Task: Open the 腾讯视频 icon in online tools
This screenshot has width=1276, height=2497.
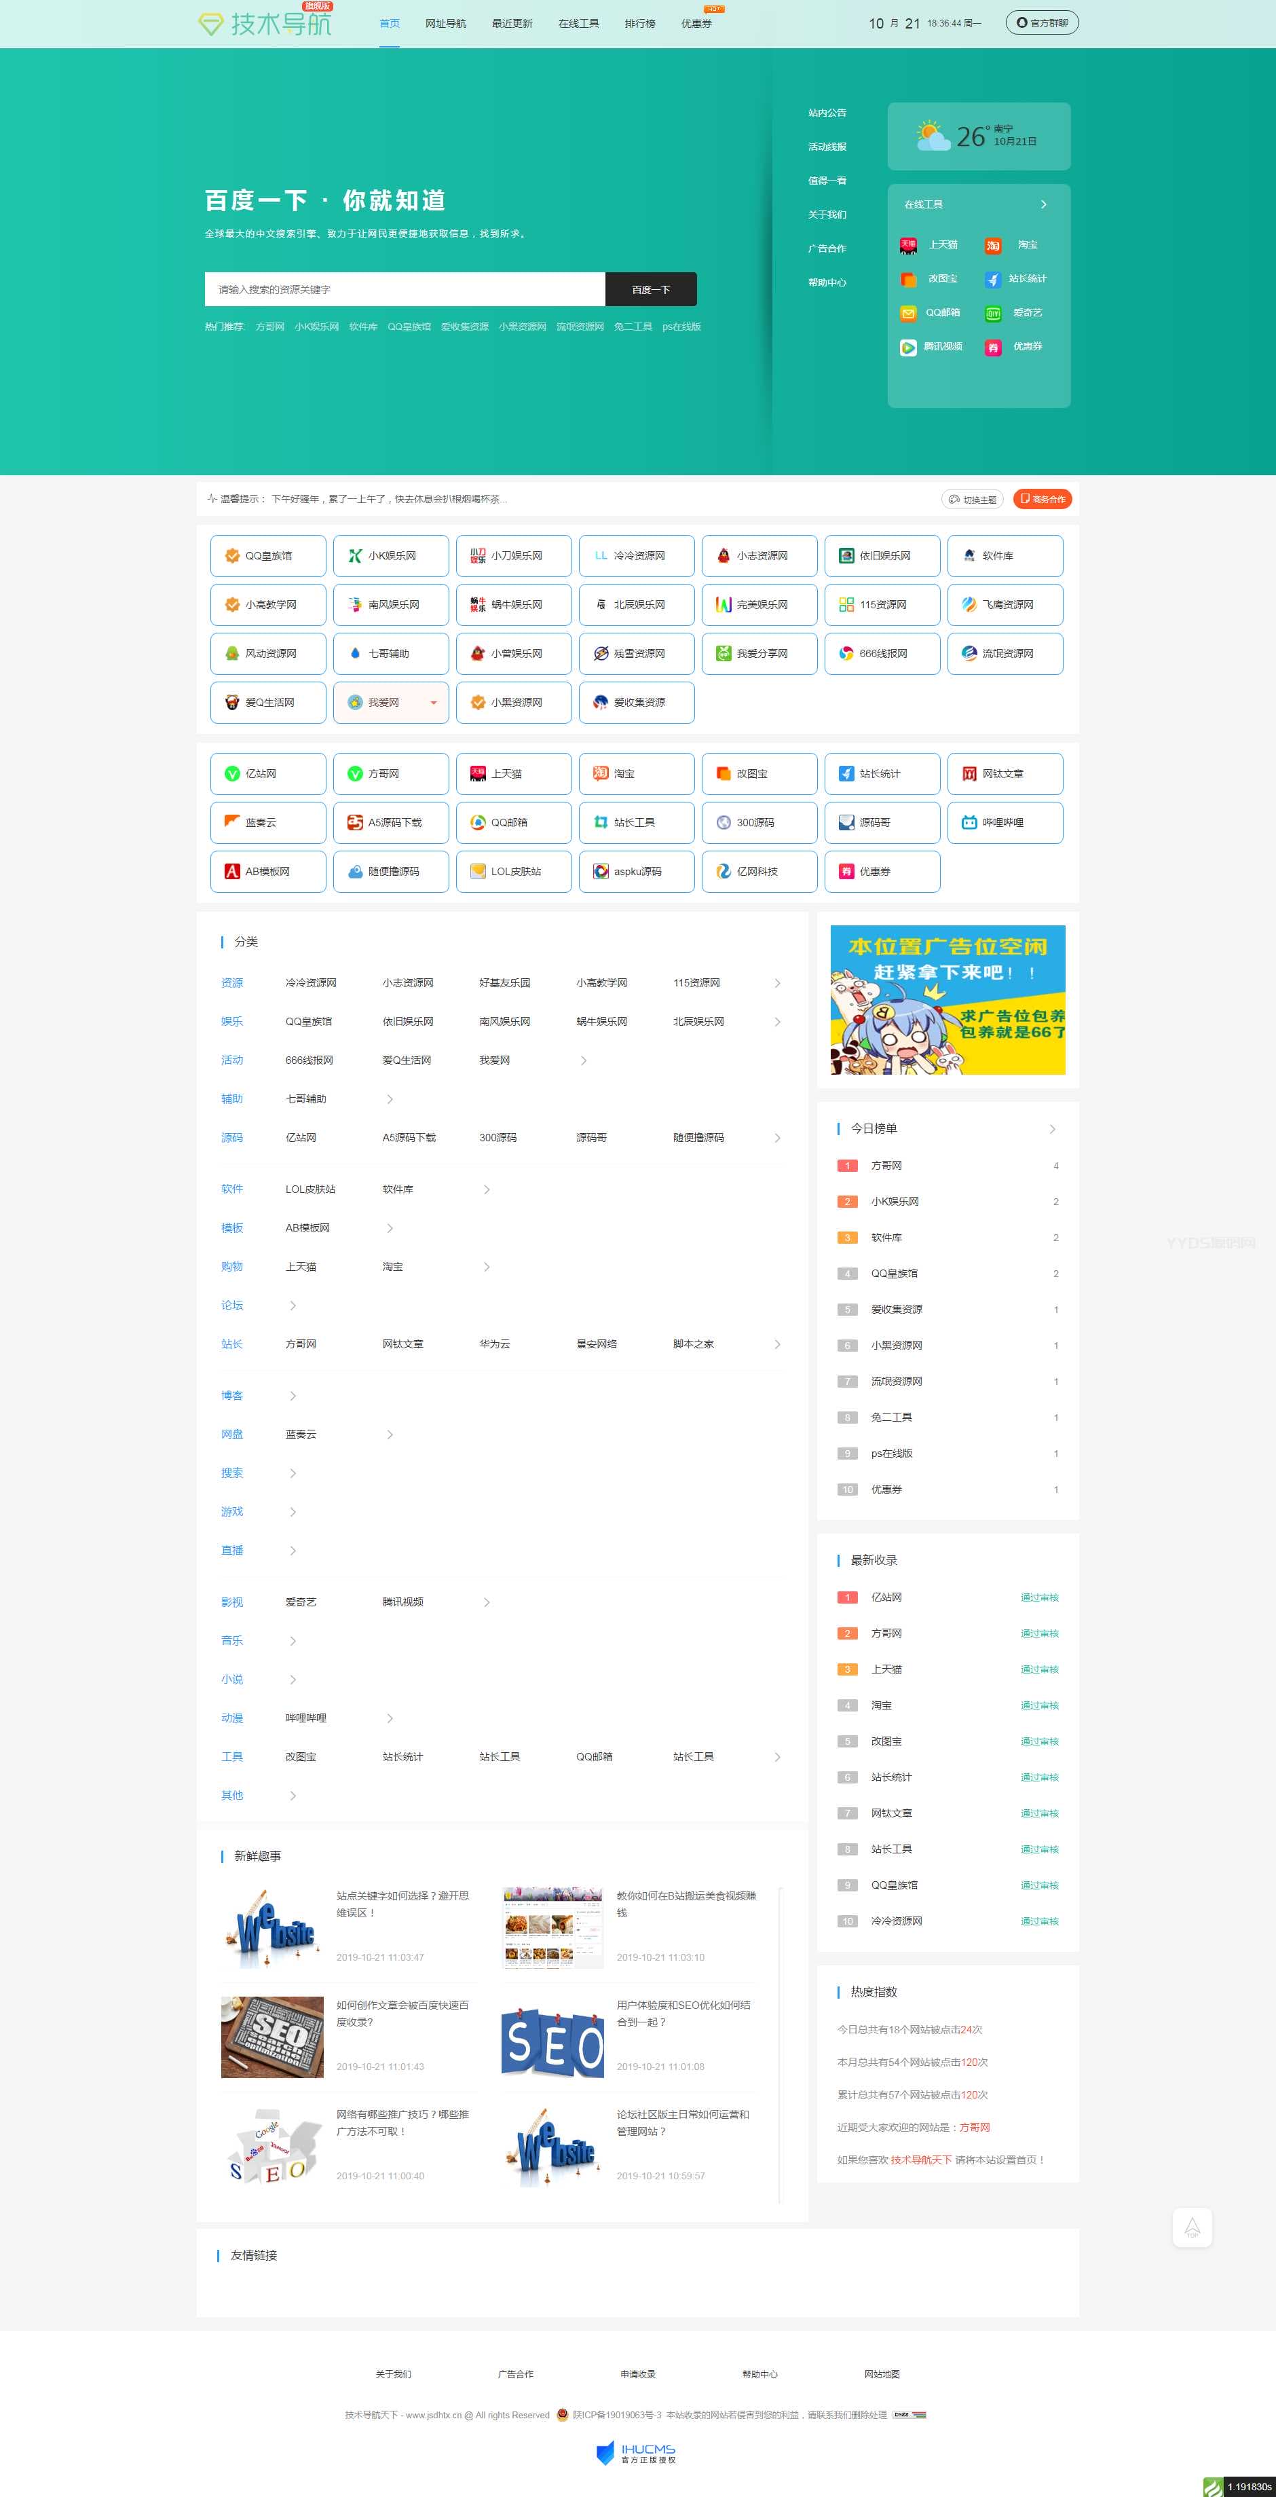Action: click(908, 347)
